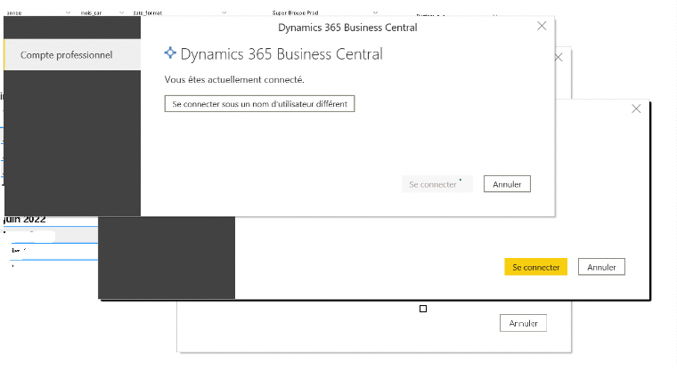Screen dimensions: 677x379
Task: Click the mois_car column header label
Action: (x=91, y=13)
